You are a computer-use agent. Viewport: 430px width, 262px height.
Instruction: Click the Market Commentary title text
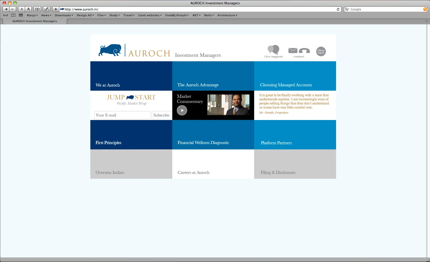(190, 99)
